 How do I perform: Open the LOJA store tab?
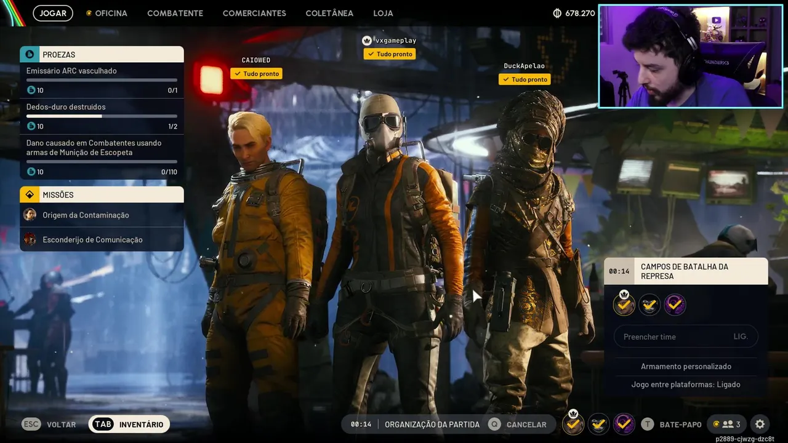coord(383,13)
